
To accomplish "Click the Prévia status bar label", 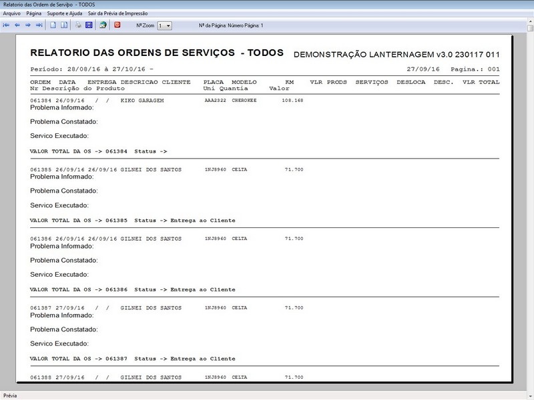I will [x=10, y=395].
